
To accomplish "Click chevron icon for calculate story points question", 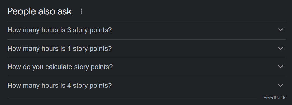I will pyautogui.click(x=280, y=67).
